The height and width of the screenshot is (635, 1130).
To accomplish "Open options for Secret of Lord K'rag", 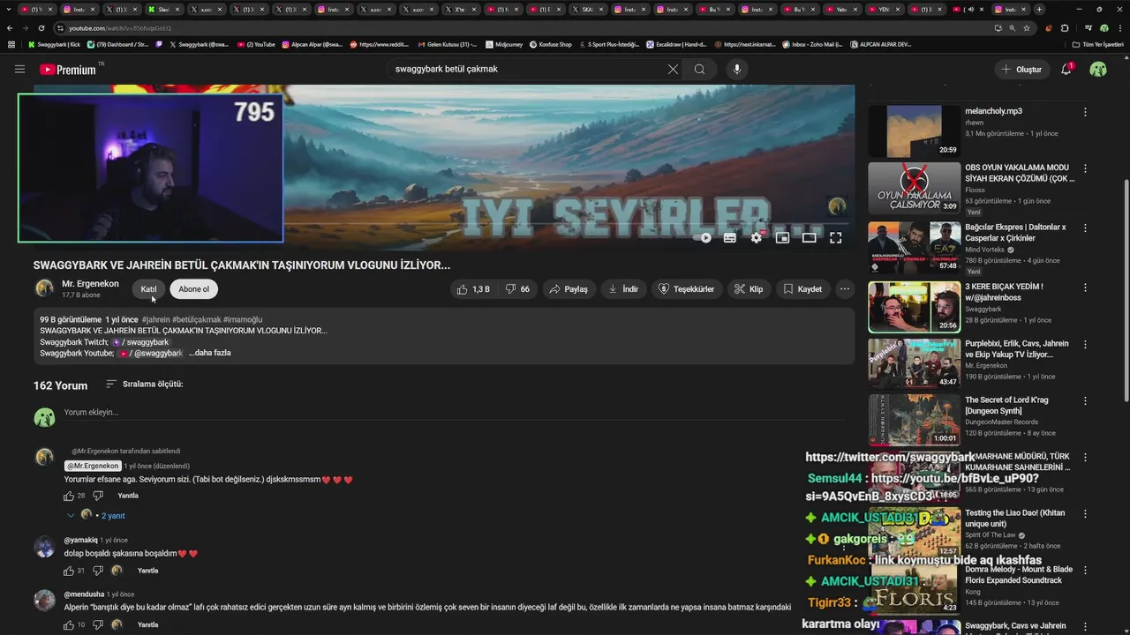I will (1085, 401).
